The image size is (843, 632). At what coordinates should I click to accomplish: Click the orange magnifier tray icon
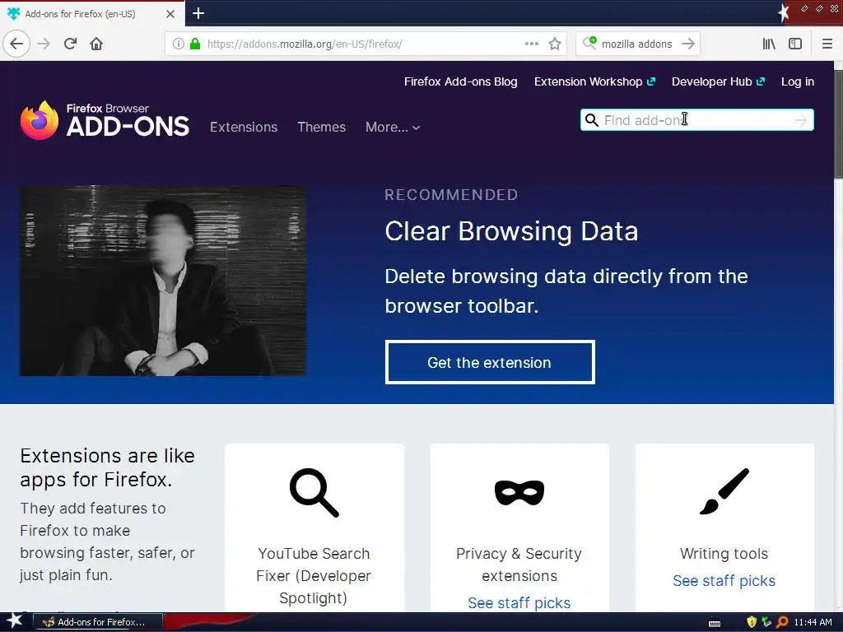[782, 622]
